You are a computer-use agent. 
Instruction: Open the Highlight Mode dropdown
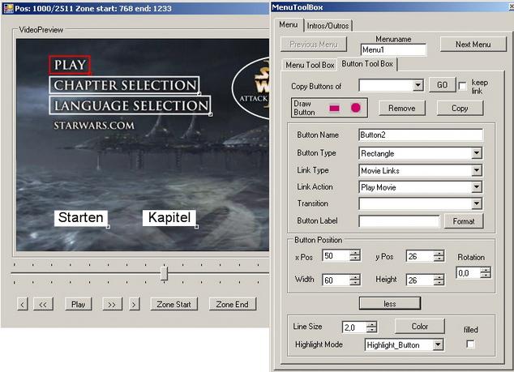(x=438, y=344)
